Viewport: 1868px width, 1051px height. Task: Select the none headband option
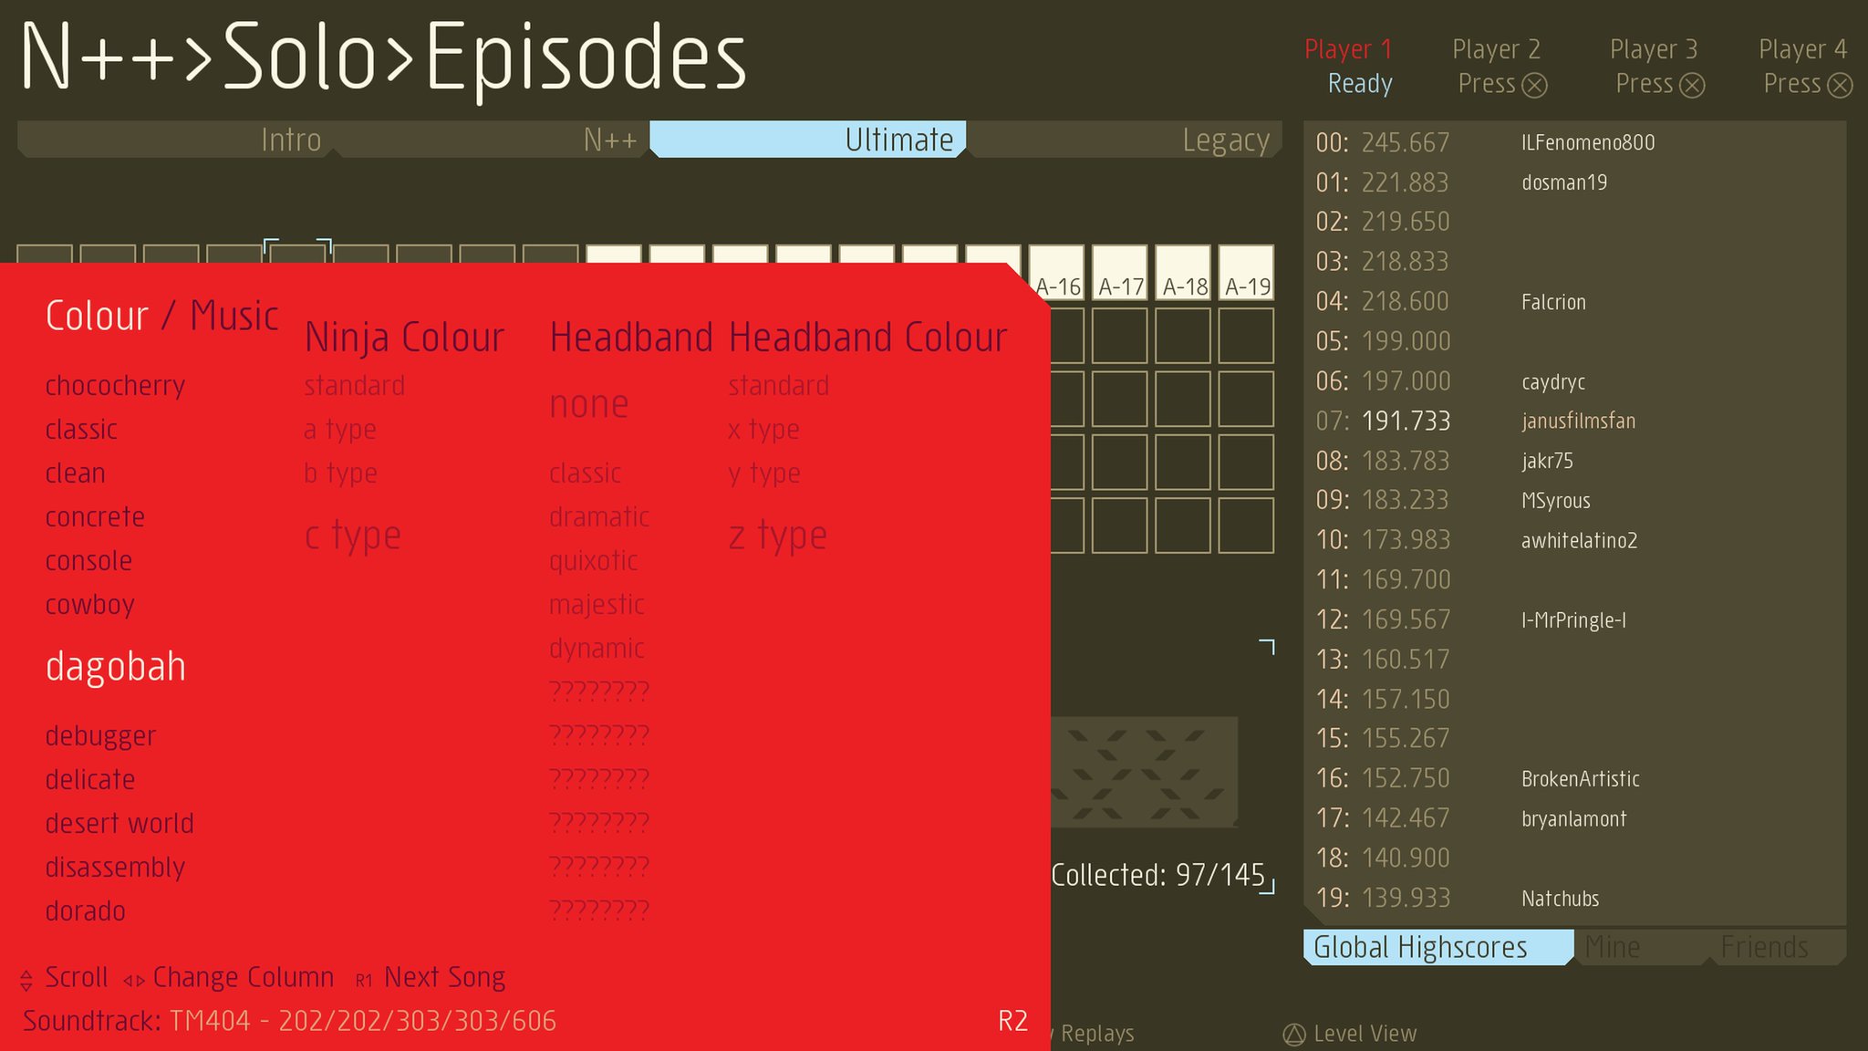(x=588, y=404)
